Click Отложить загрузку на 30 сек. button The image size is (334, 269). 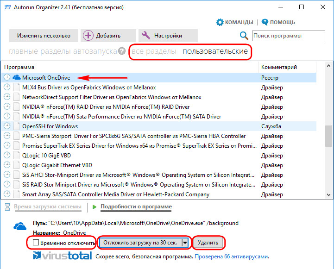tap(140, 243)
